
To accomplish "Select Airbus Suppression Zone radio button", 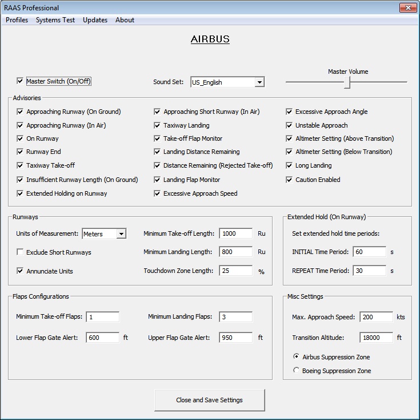I will point(296,356).
